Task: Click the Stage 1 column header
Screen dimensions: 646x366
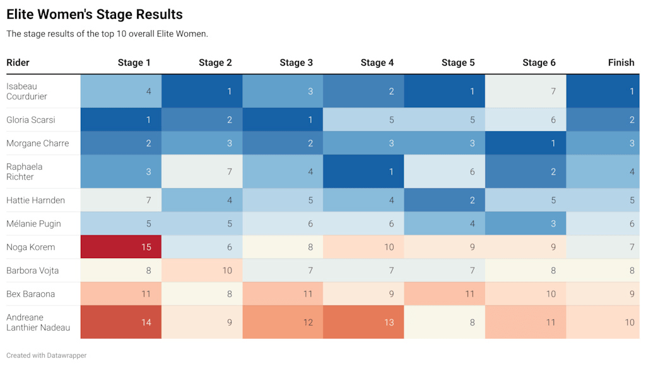Action: click(134, 62)
